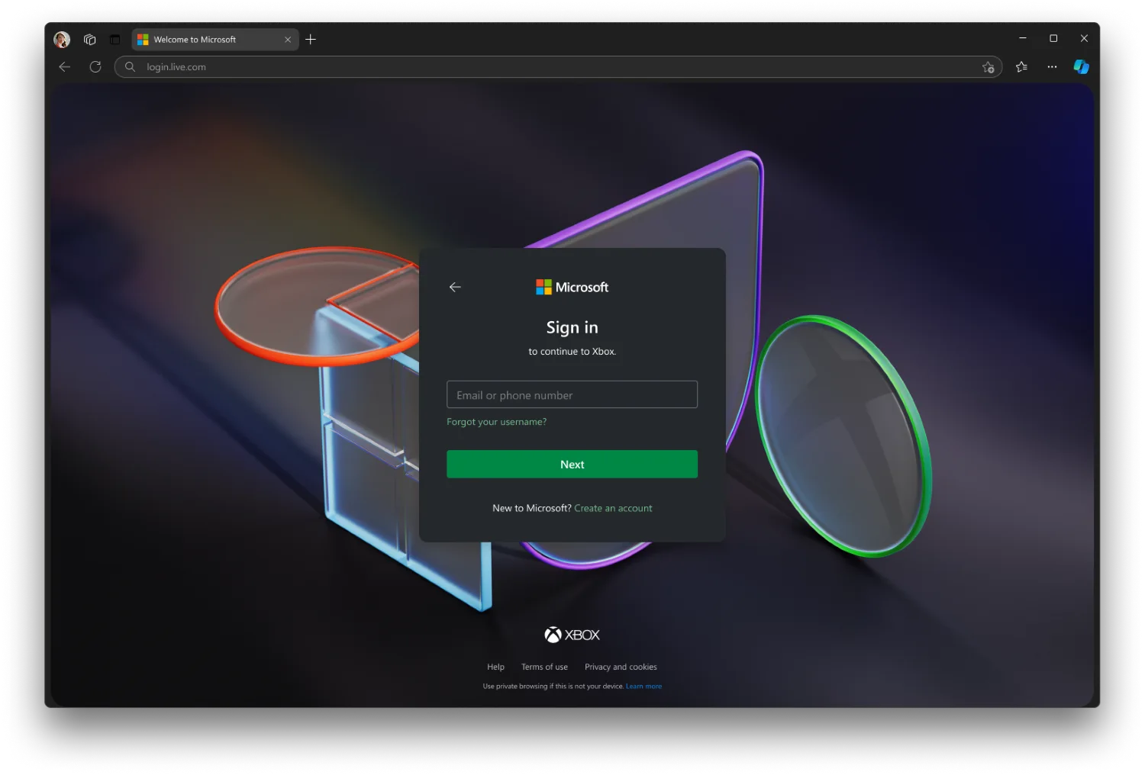Refresh the page
1145x775 pixels.
coord(95,67)
